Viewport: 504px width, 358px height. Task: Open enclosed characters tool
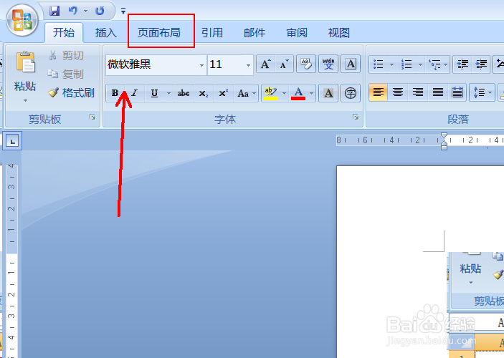click(x=351, y=93)
